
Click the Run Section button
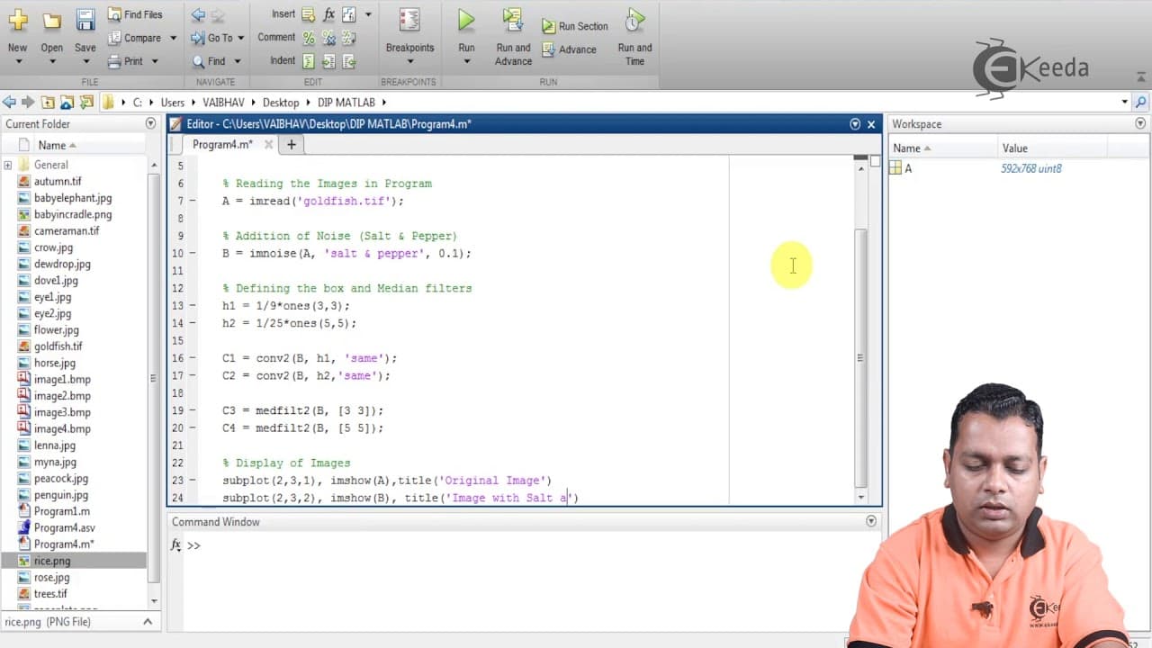575,26
